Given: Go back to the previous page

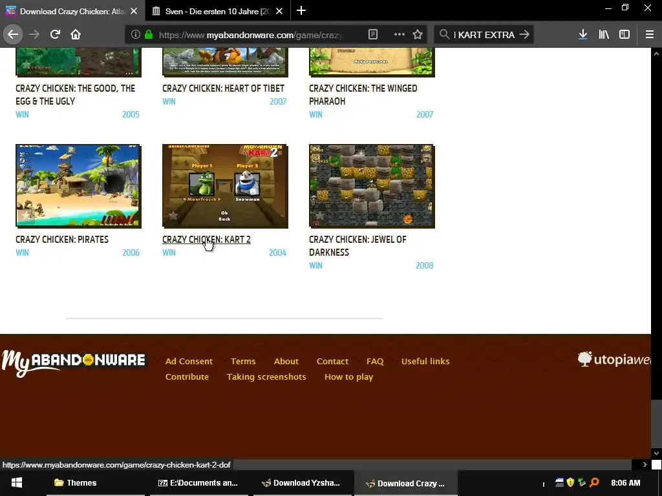Looking at the screenshot, I should click(x=13, y=35).
